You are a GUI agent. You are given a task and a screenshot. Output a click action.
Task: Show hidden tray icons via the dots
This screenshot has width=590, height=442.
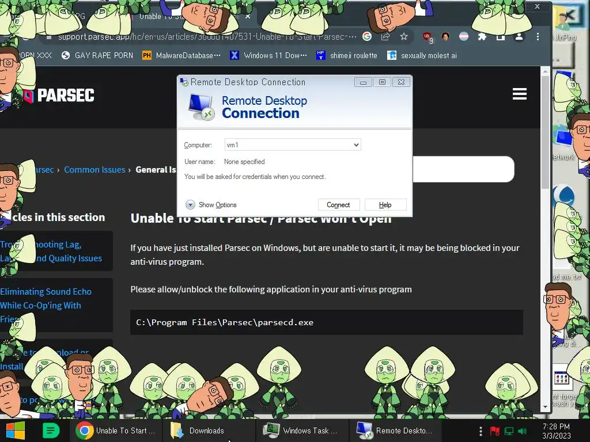click(x=481, y=431)
